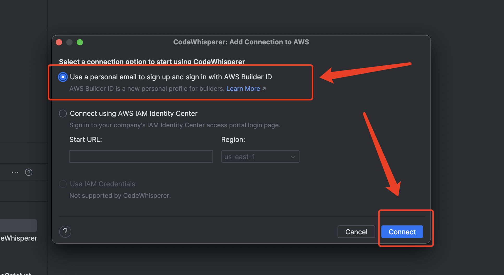Click the help icon in the side panel
504x275 pixels.
[29, 172]
